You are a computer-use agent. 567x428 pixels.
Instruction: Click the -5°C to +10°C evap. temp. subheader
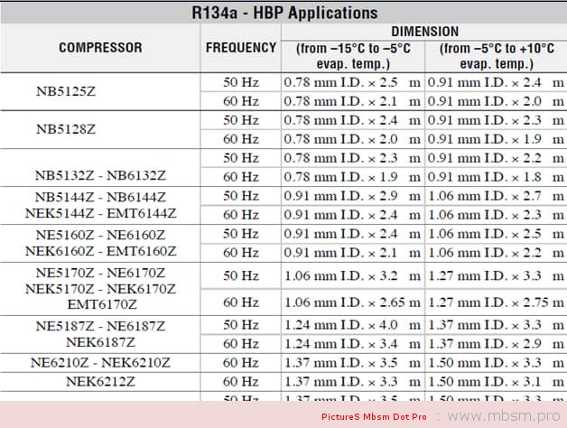(x=494, y=54)
